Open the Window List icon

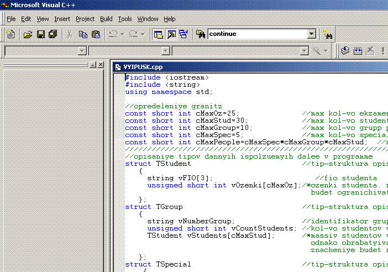coord(183,34)
